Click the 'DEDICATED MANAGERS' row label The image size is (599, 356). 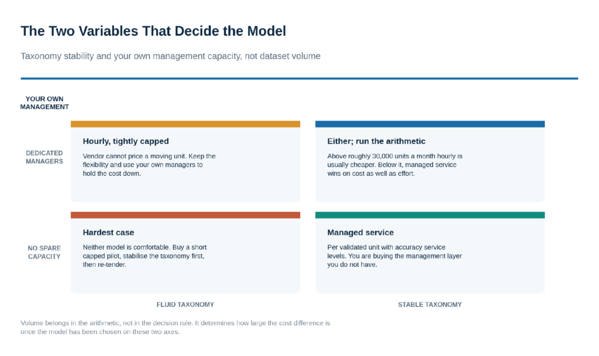44,157
